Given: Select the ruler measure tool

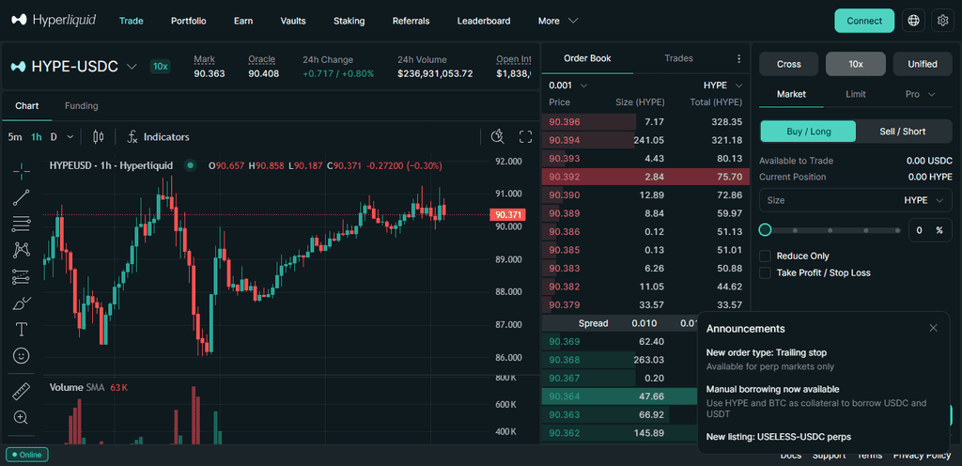Looking at the screenshot, I should [x=22, y=391].
